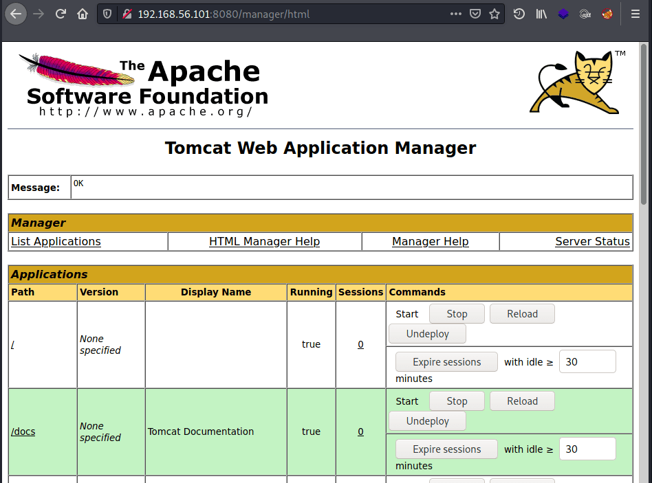Click the 'OK' message text
Viewport: 652px width, 483px height.
pos(78,183)
